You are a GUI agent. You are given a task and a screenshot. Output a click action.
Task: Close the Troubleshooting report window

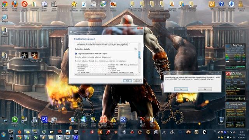pyautogui.click(x=140, y=28)
